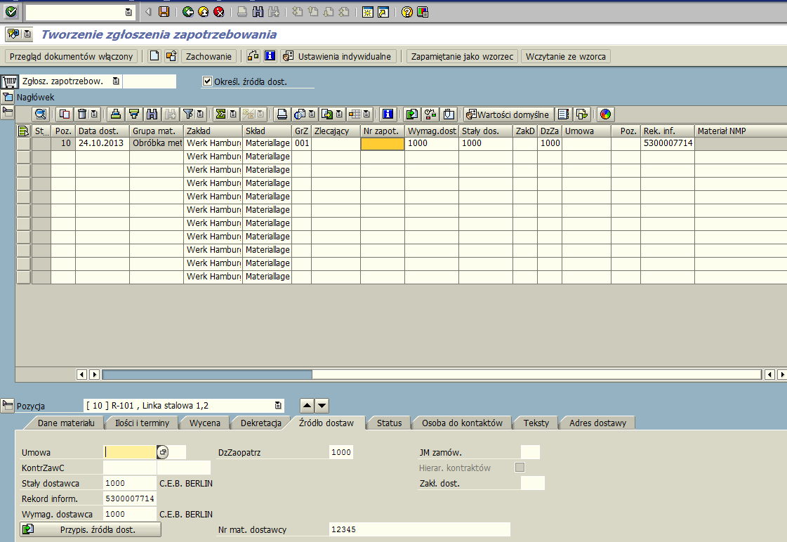The width and height of the screenshot is (787, 542).
Task: Click the blue info icon near Ustawienia
Action: pos(270,56)
